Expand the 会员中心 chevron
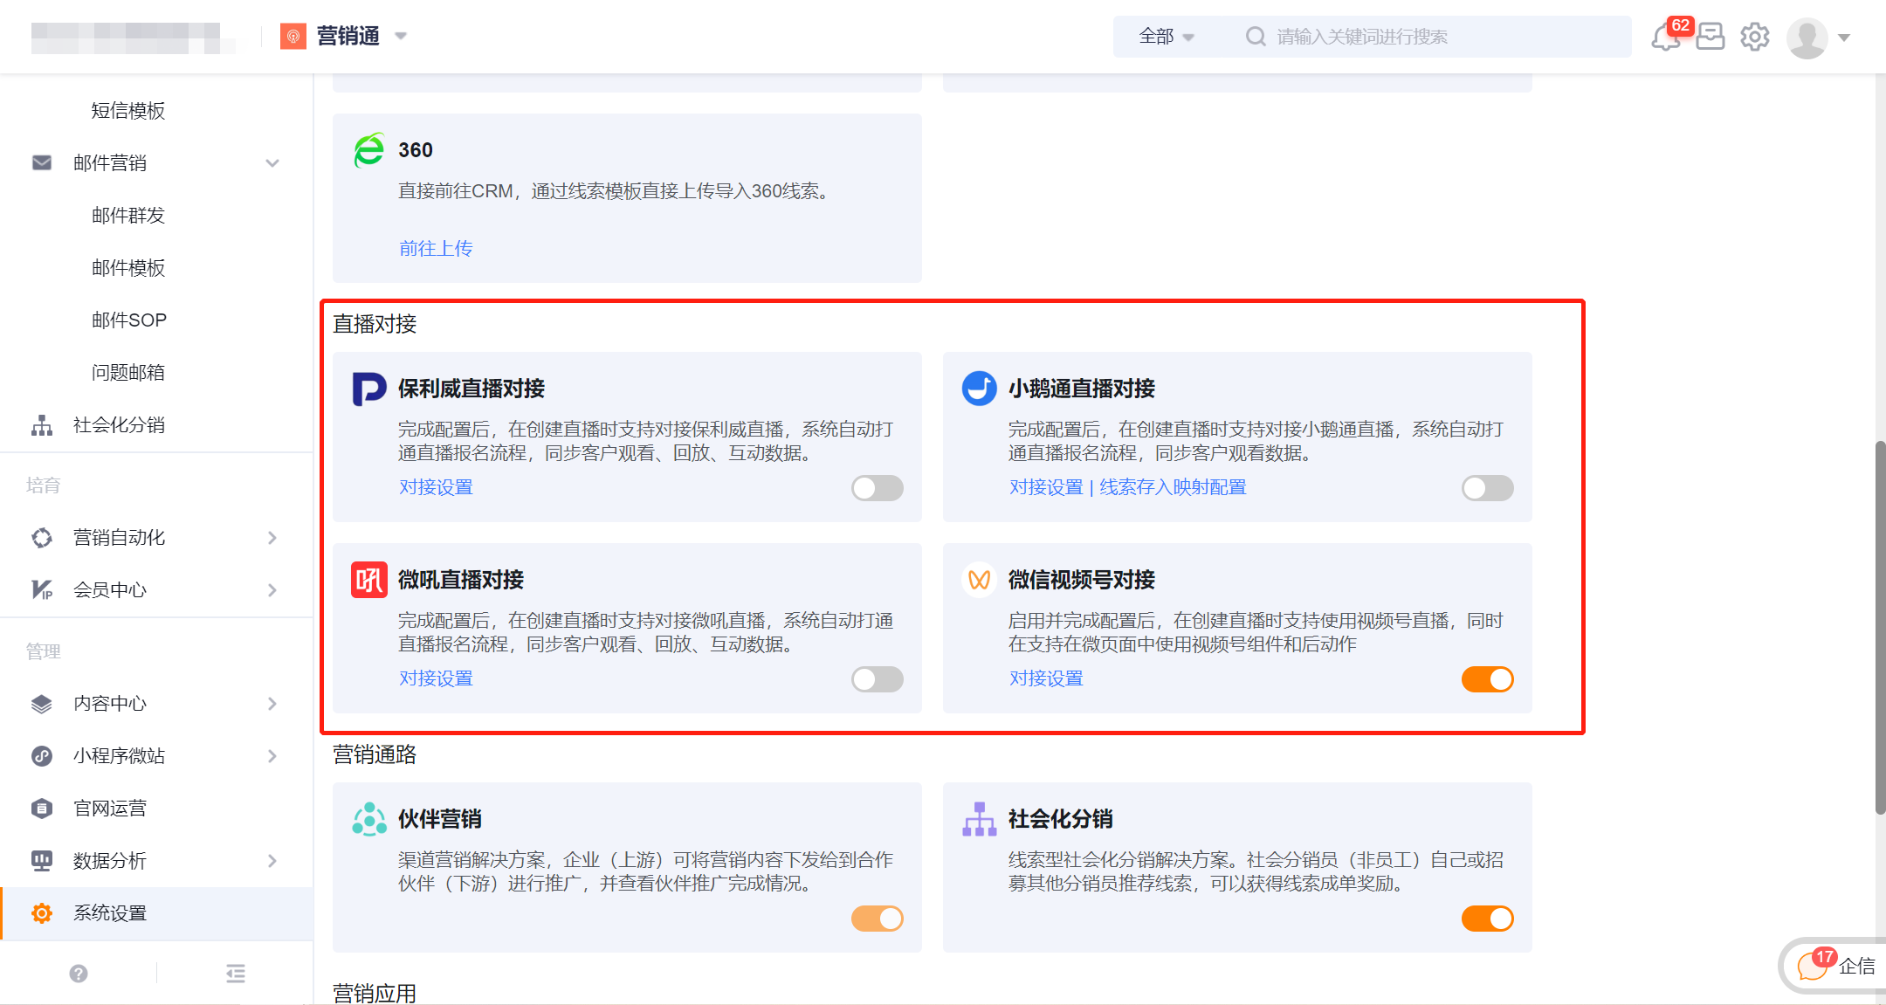Image resolution: width=1886 pixels, height=1005 pixels. tap(272, 590)
